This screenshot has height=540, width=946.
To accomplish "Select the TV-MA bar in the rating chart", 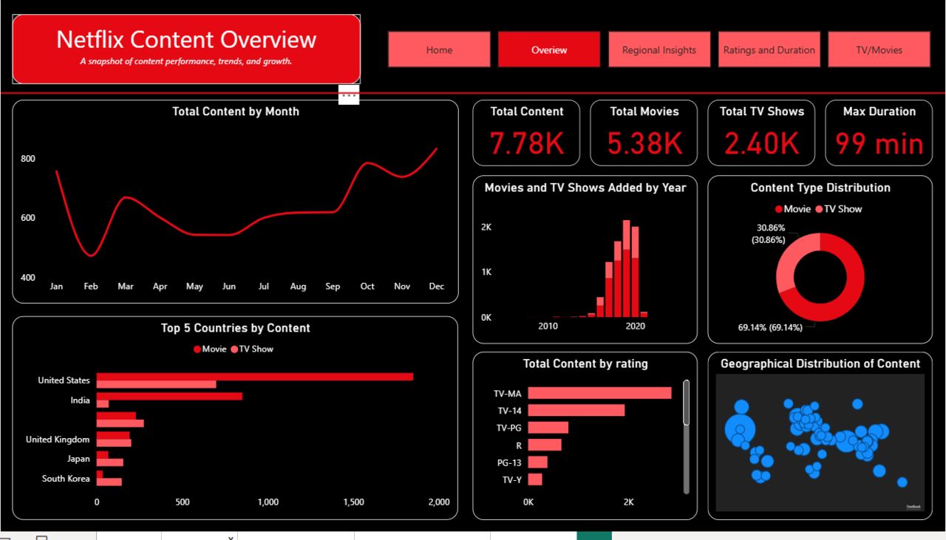I will point(599,393).
